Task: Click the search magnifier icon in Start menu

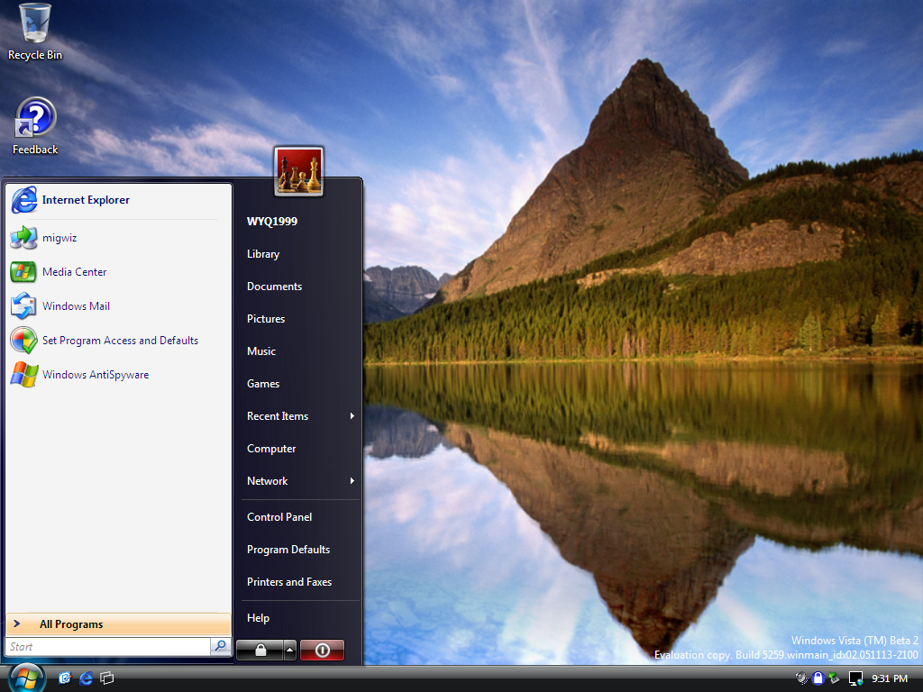Action: (x=220, y=646)
